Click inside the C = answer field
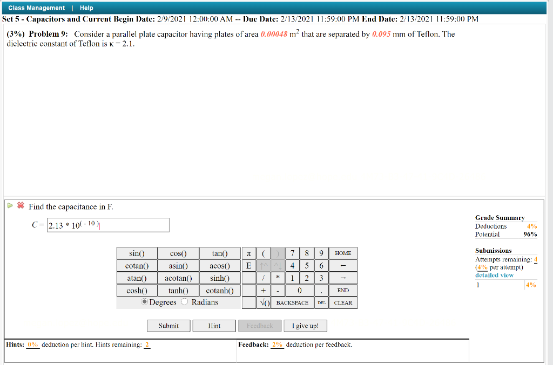This screenshot has height=365, width=553. click(107, 225)
